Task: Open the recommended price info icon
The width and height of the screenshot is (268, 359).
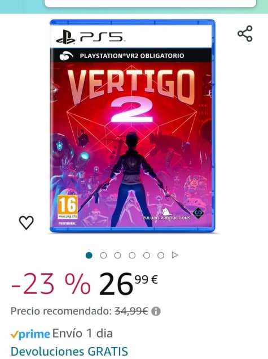Action: coord(156,312)
